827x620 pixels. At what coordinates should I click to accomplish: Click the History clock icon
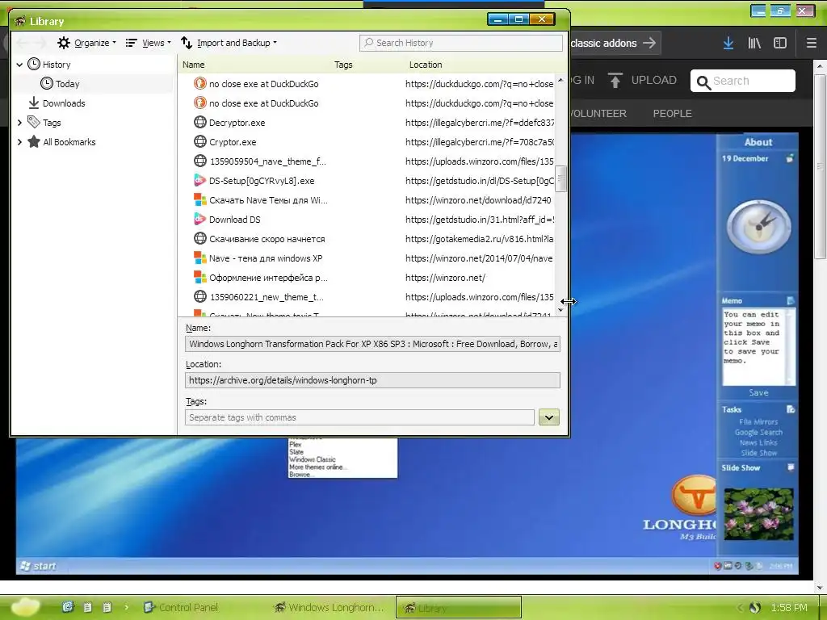click(34, 64)
